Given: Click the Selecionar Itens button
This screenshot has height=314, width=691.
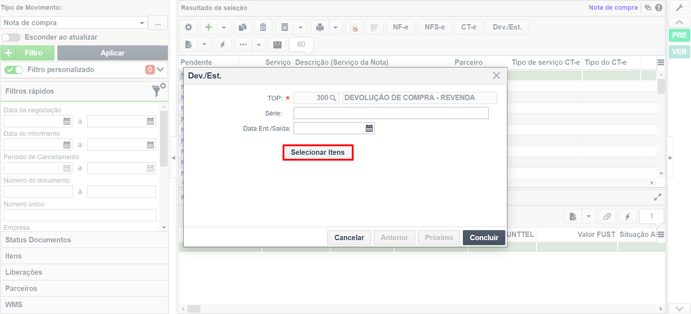Looking at the screenshot, I should pos(318,152).
